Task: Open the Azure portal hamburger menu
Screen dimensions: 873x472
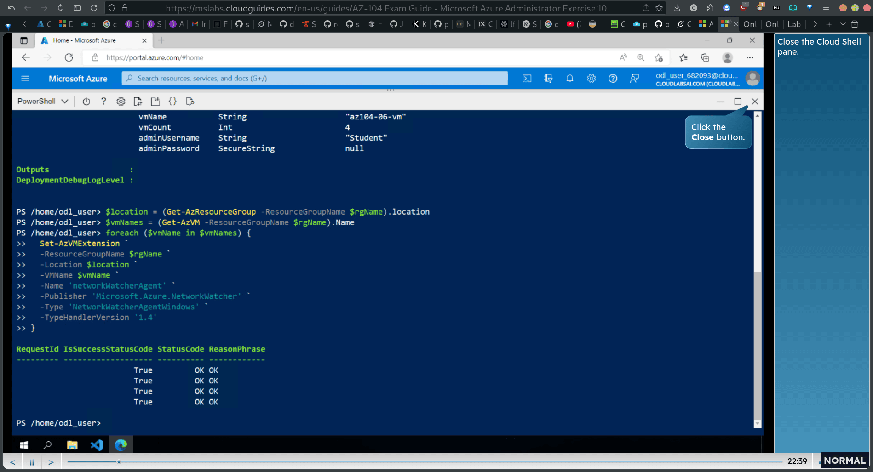Action: point(25,79)
